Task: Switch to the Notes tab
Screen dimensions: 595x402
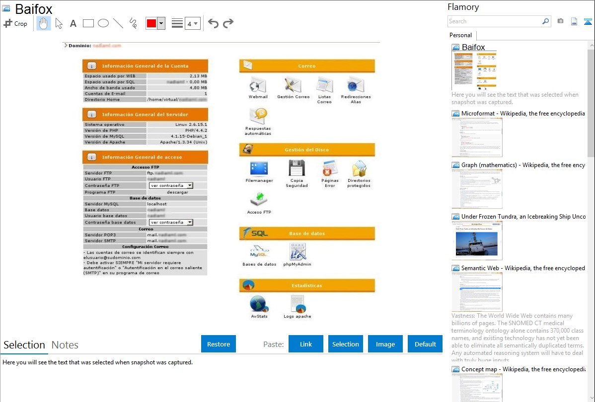Action: (65, 345)
